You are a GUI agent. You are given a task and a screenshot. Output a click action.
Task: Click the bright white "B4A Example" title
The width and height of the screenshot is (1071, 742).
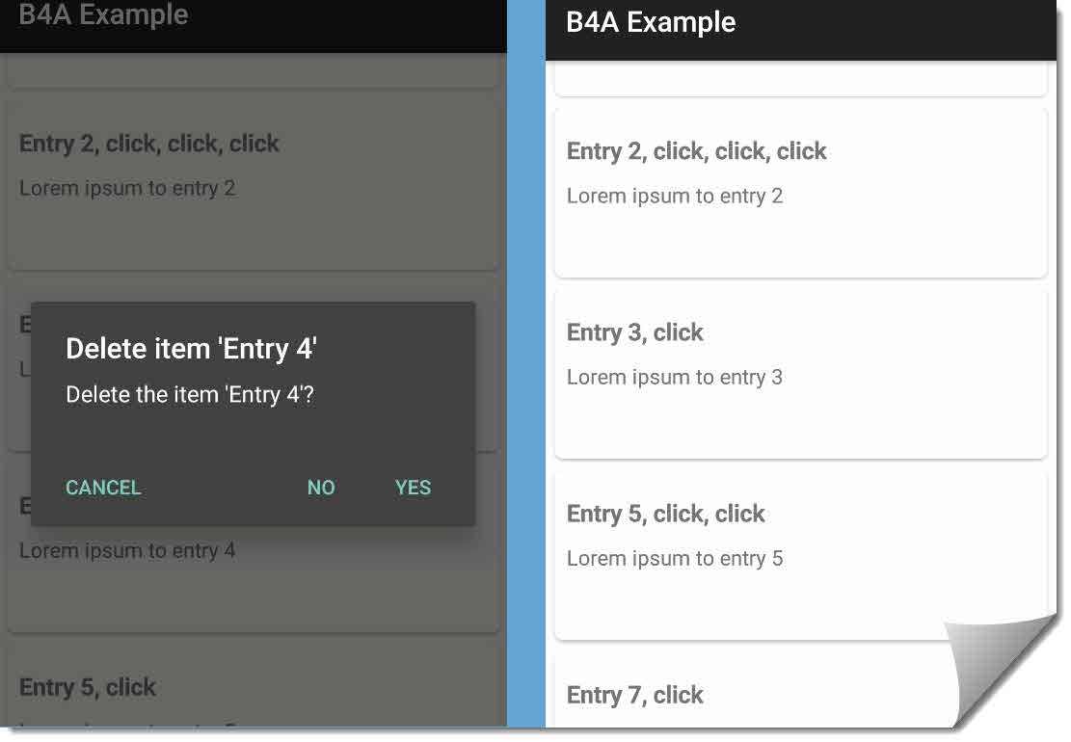point(651,22)
